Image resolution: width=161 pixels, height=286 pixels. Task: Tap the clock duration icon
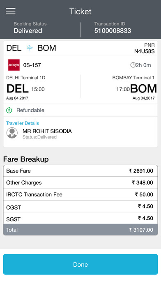click(x=133, y=65)
